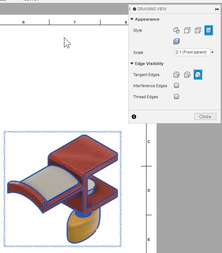This screenshot has width=222, height=253.
Task: Set Tangent Edges to shortened
Action: pos(187,75)
